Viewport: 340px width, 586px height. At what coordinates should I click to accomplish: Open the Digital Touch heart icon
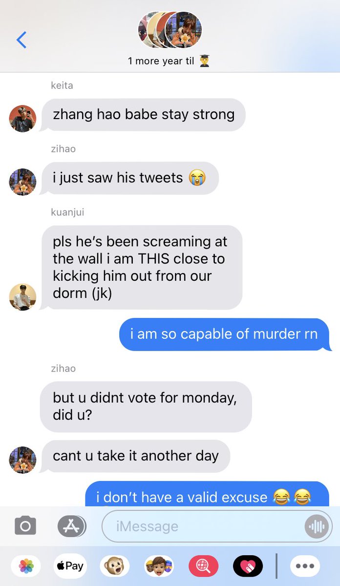(248, 566)
